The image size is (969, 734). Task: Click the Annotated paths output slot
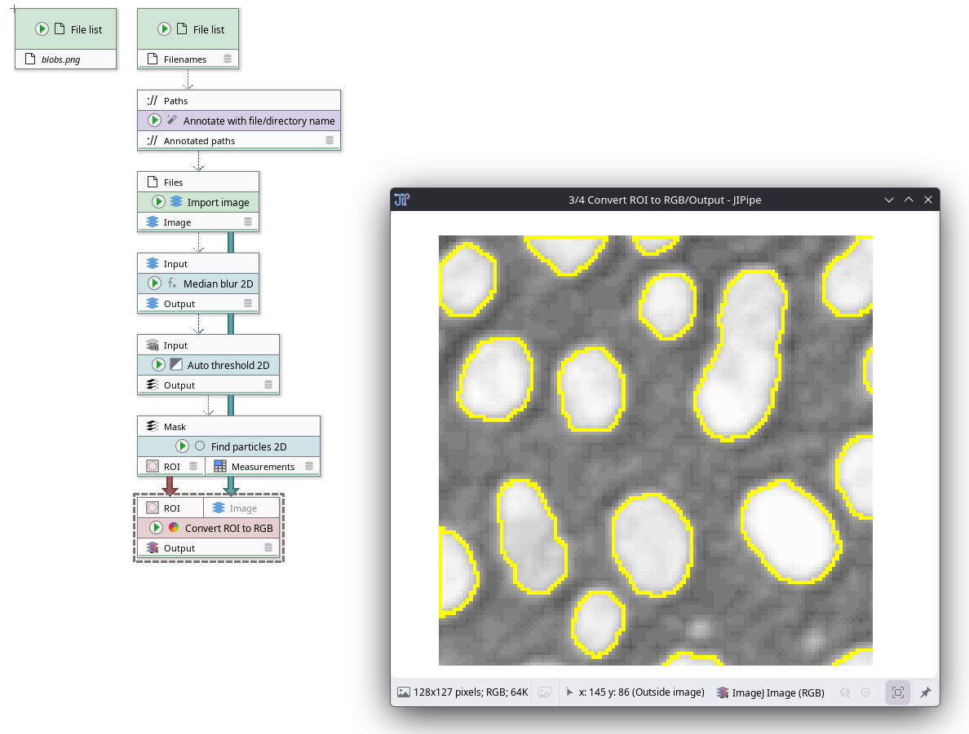click(199, 141)
